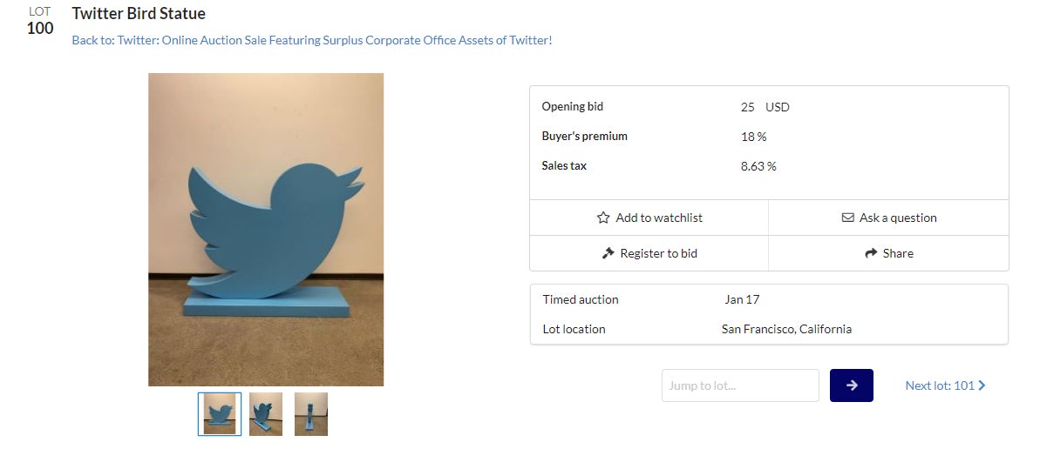Image resolution: width=1040 pixels, height=469 pixels.
Task: Click the star icon for watchlist
Action: point(603,218)
